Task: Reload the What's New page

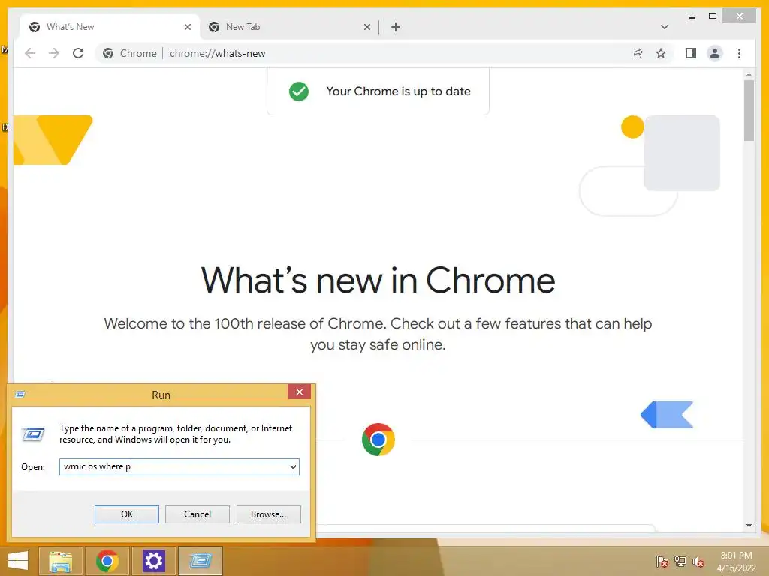Action: (x=78, y=53)
